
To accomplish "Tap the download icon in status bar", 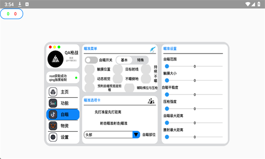I will tap(20, 4).
